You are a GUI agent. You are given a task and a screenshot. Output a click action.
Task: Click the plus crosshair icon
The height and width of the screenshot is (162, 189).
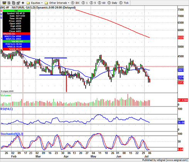(x=23, y=3)
